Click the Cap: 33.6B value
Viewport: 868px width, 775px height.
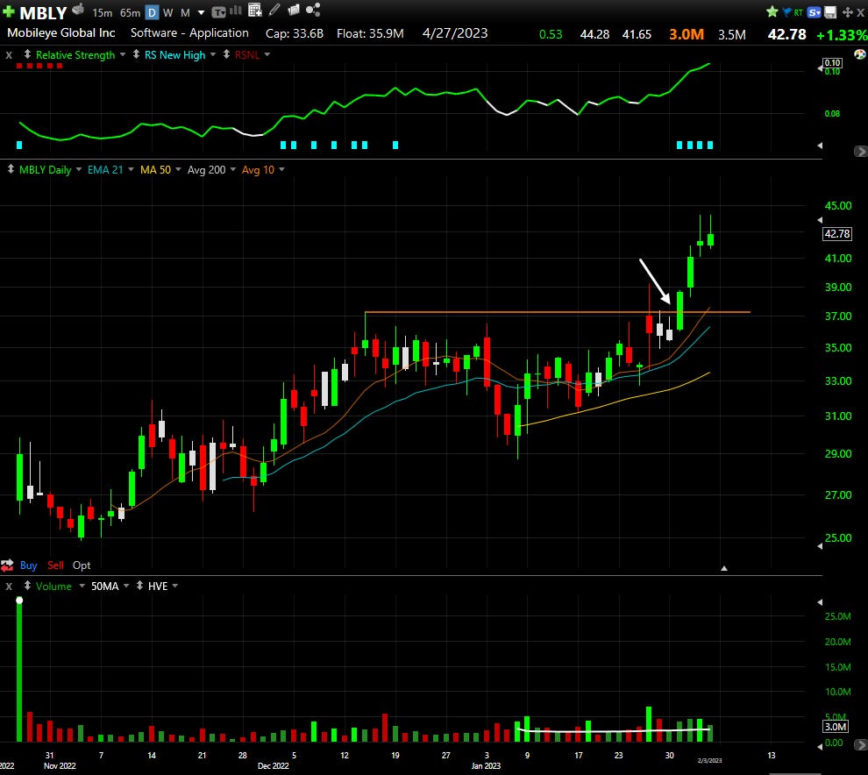295,33
